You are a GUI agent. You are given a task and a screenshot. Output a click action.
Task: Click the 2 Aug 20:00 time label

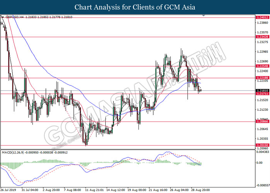click(51, 190)
